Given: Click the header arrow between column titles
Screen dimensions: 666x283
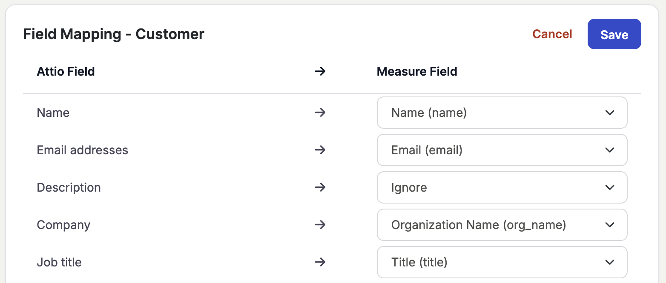Looking at the screenshot, I should (320, 71).
